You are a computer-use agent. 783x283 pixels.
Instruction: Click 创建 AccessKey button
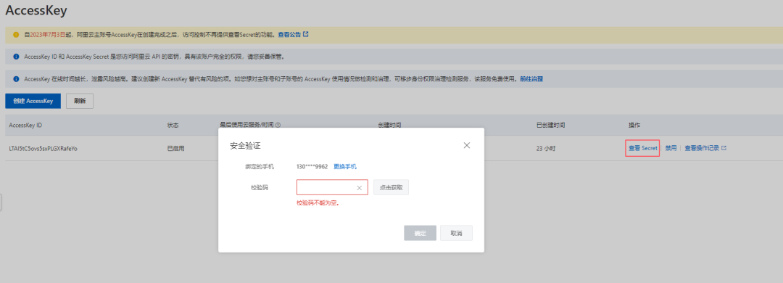pos(33,100)
